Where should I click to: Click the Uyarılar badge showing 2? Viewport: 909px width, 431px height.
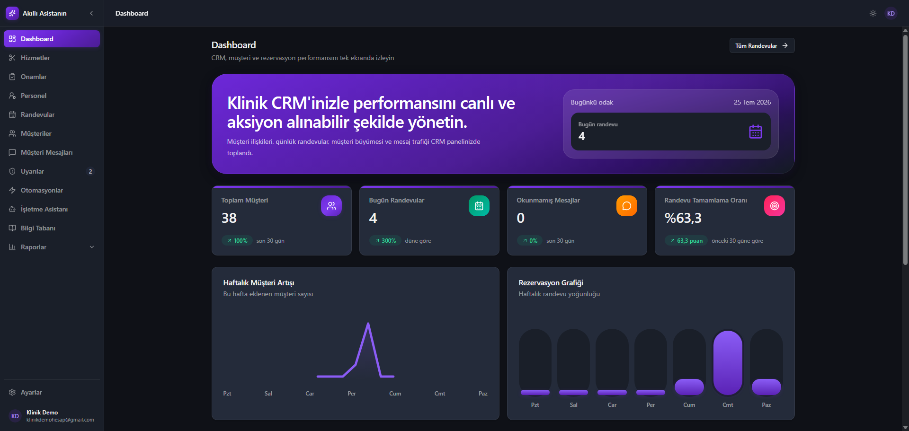90,171
